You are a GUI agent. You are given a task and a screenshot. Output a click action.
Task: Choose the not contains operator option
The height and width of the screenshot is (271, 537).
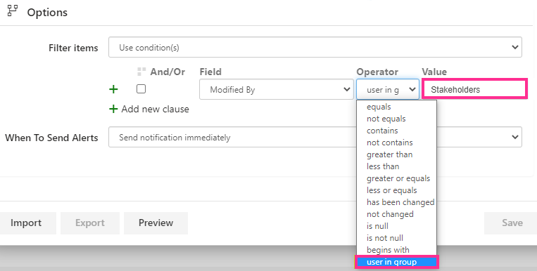(396, 143)
